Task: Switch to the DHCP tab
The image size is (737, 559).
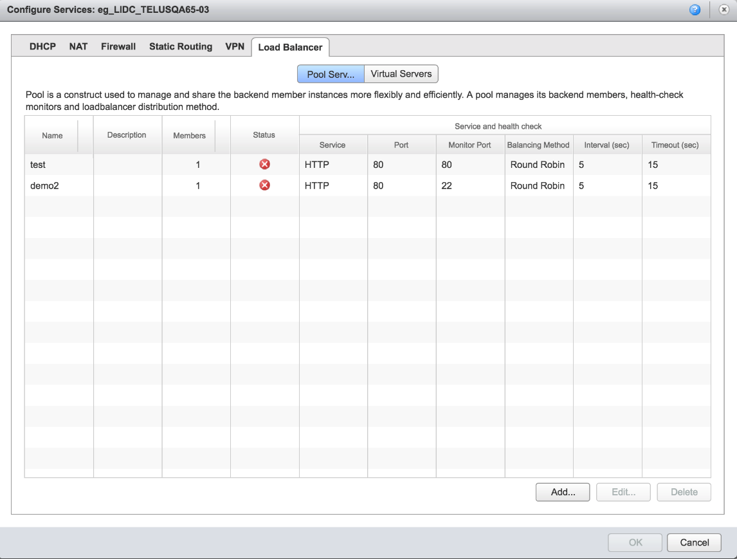Action: click(41, 46)
